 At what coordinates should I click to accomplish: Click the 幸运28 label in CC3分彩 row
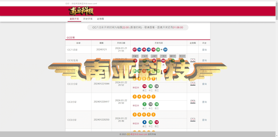coord(136,105)
